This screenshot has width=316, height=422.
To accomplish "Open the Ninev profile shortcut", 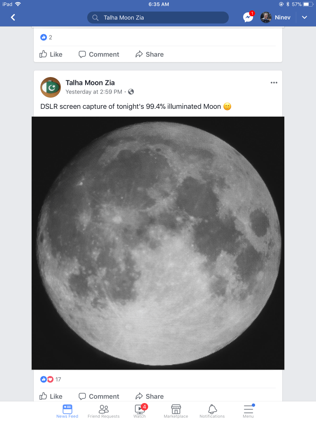I will click(272, 17).
